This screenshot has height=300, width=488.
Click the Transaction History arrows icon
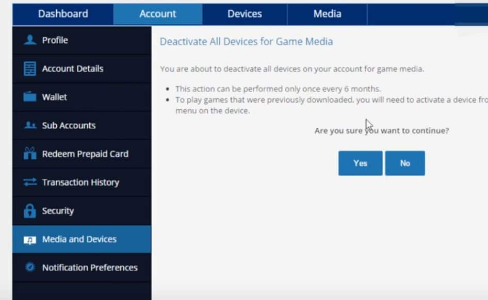tap(30, 182)
